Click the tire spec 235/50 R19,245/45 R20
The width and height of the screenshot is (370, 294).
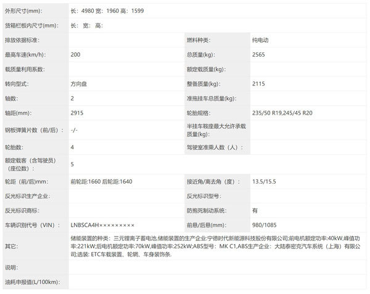coord(282,113)
